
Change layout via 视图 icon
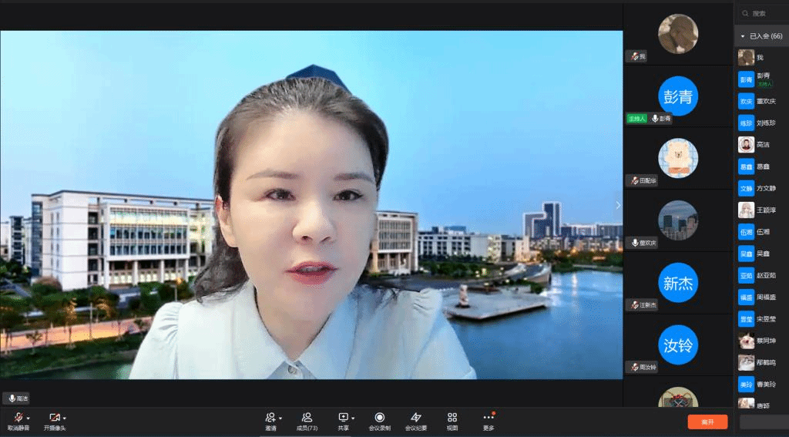click(x=452, y=417)
